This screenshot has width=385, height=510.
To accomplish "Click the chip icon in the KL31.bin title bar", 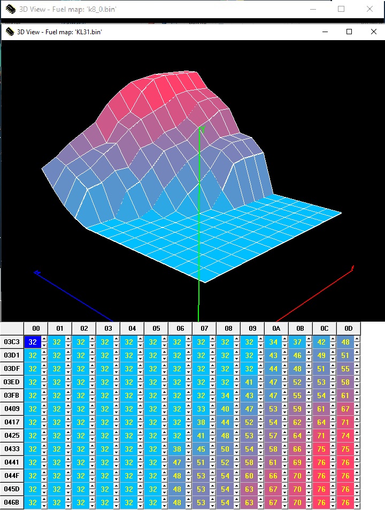I will (x=10, y=32).
